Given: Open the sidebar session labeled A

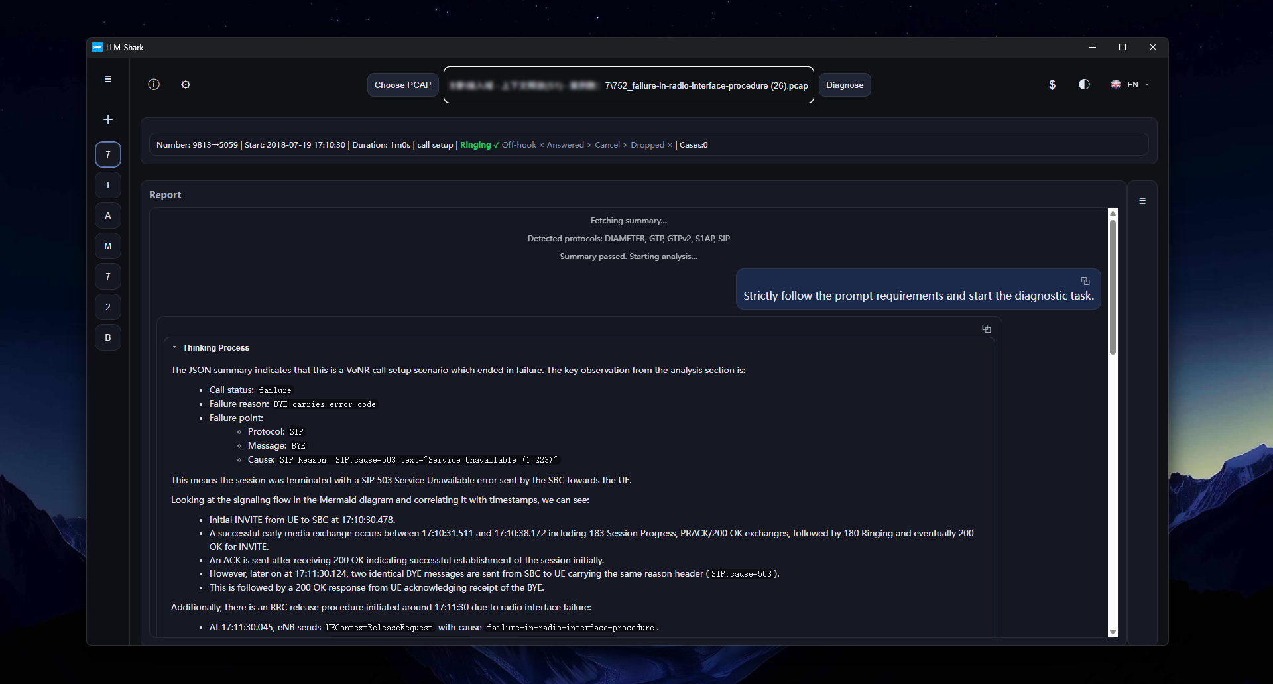Looking at the screenshot, I should coord(108,215).
